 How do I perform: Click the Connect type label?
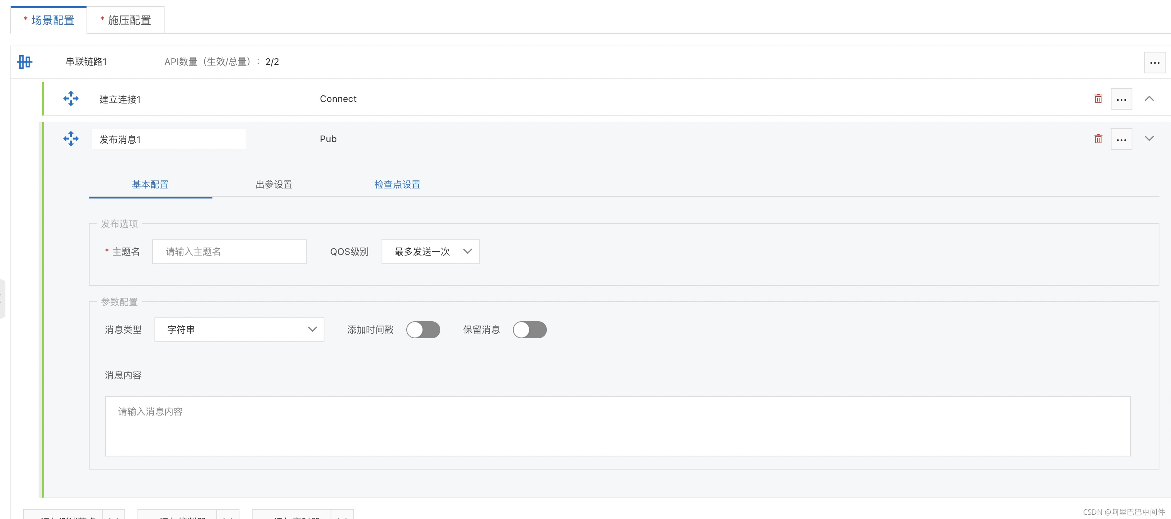338,98
